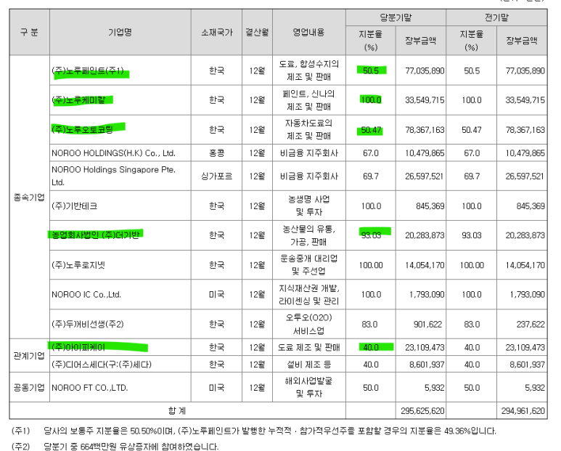This screenshot has width=561, height=451.
Task: Click 미국 in the NOROO FT row
Action: 216,387
